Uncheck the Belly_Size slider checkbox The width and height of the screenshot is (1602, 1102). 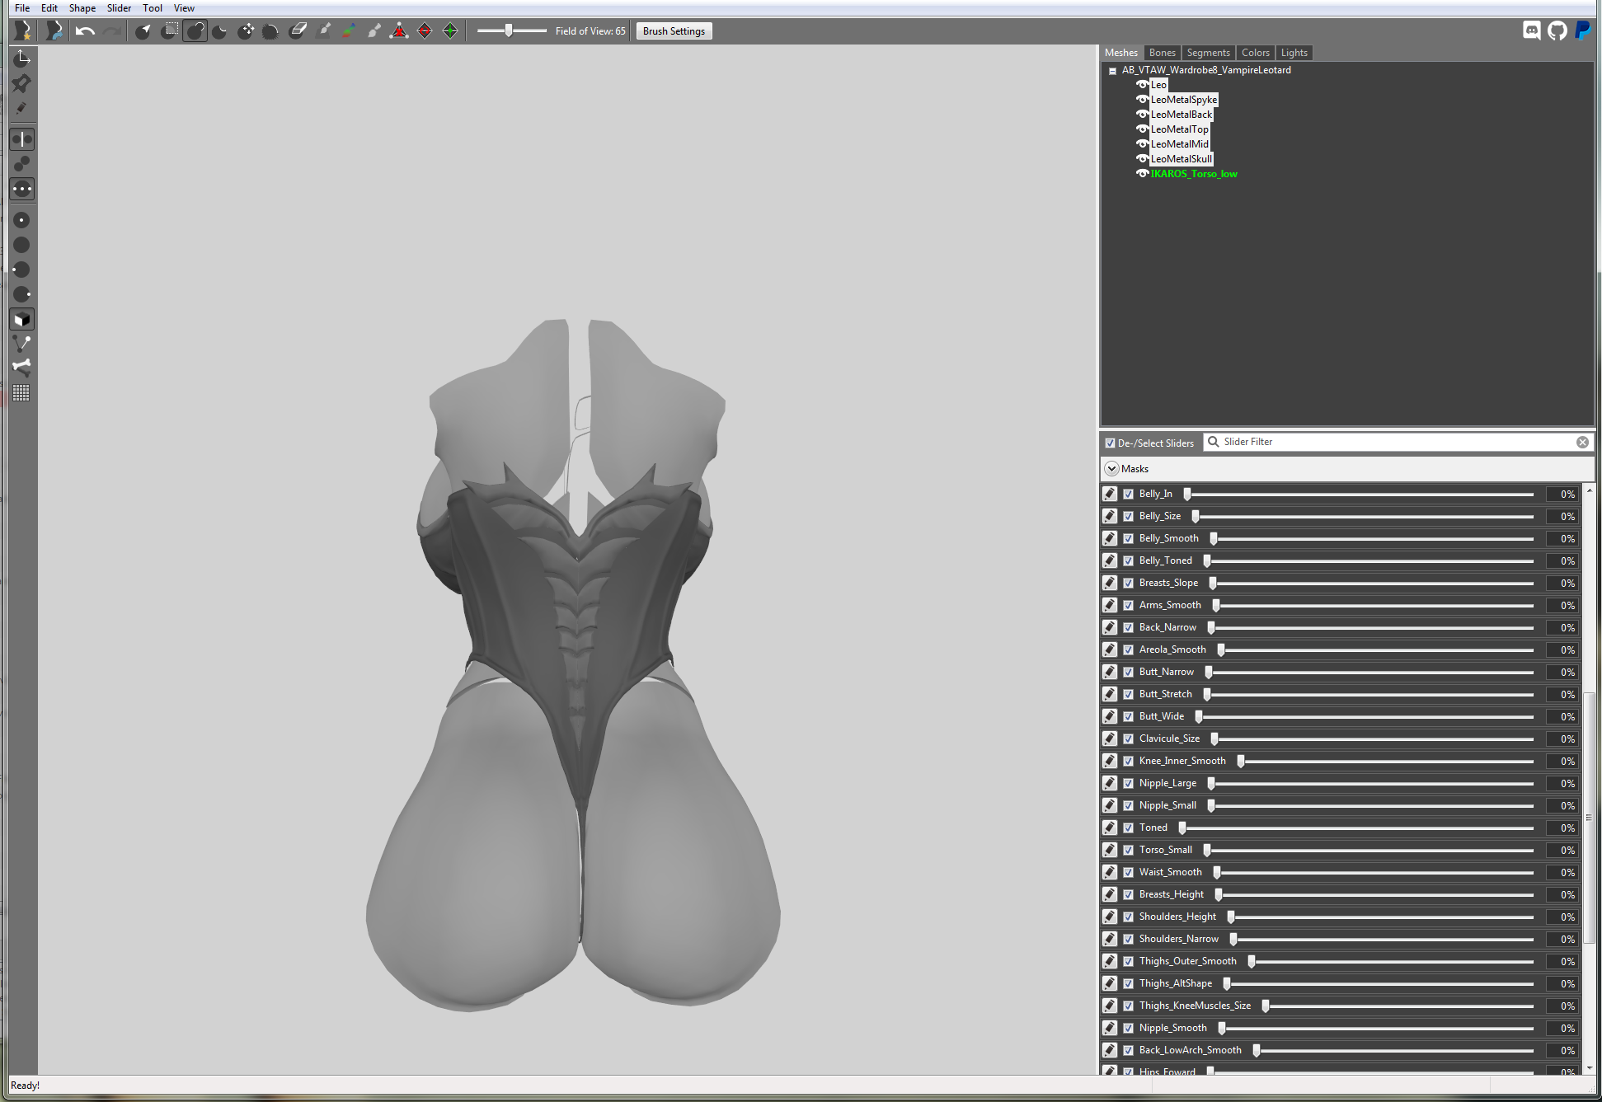point(1129,517)
